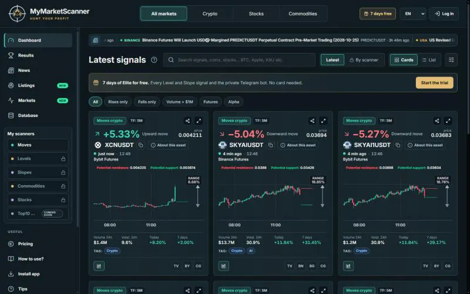Open the locked Commodities scanner
Screen dimensions: 470x294
tap(38, 186)
